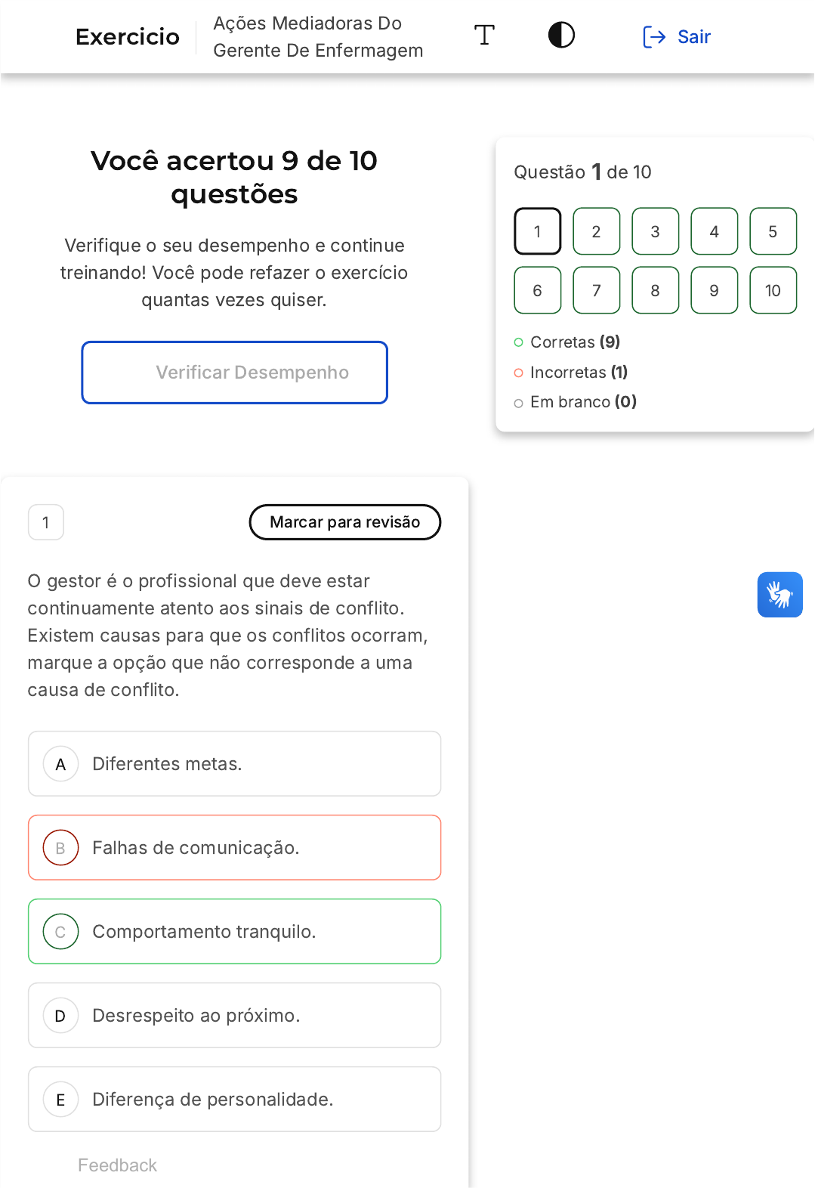Click the text size T icon
This screenshot has width=815, height=1188.
pyautogui.click(x=484, y=36)
